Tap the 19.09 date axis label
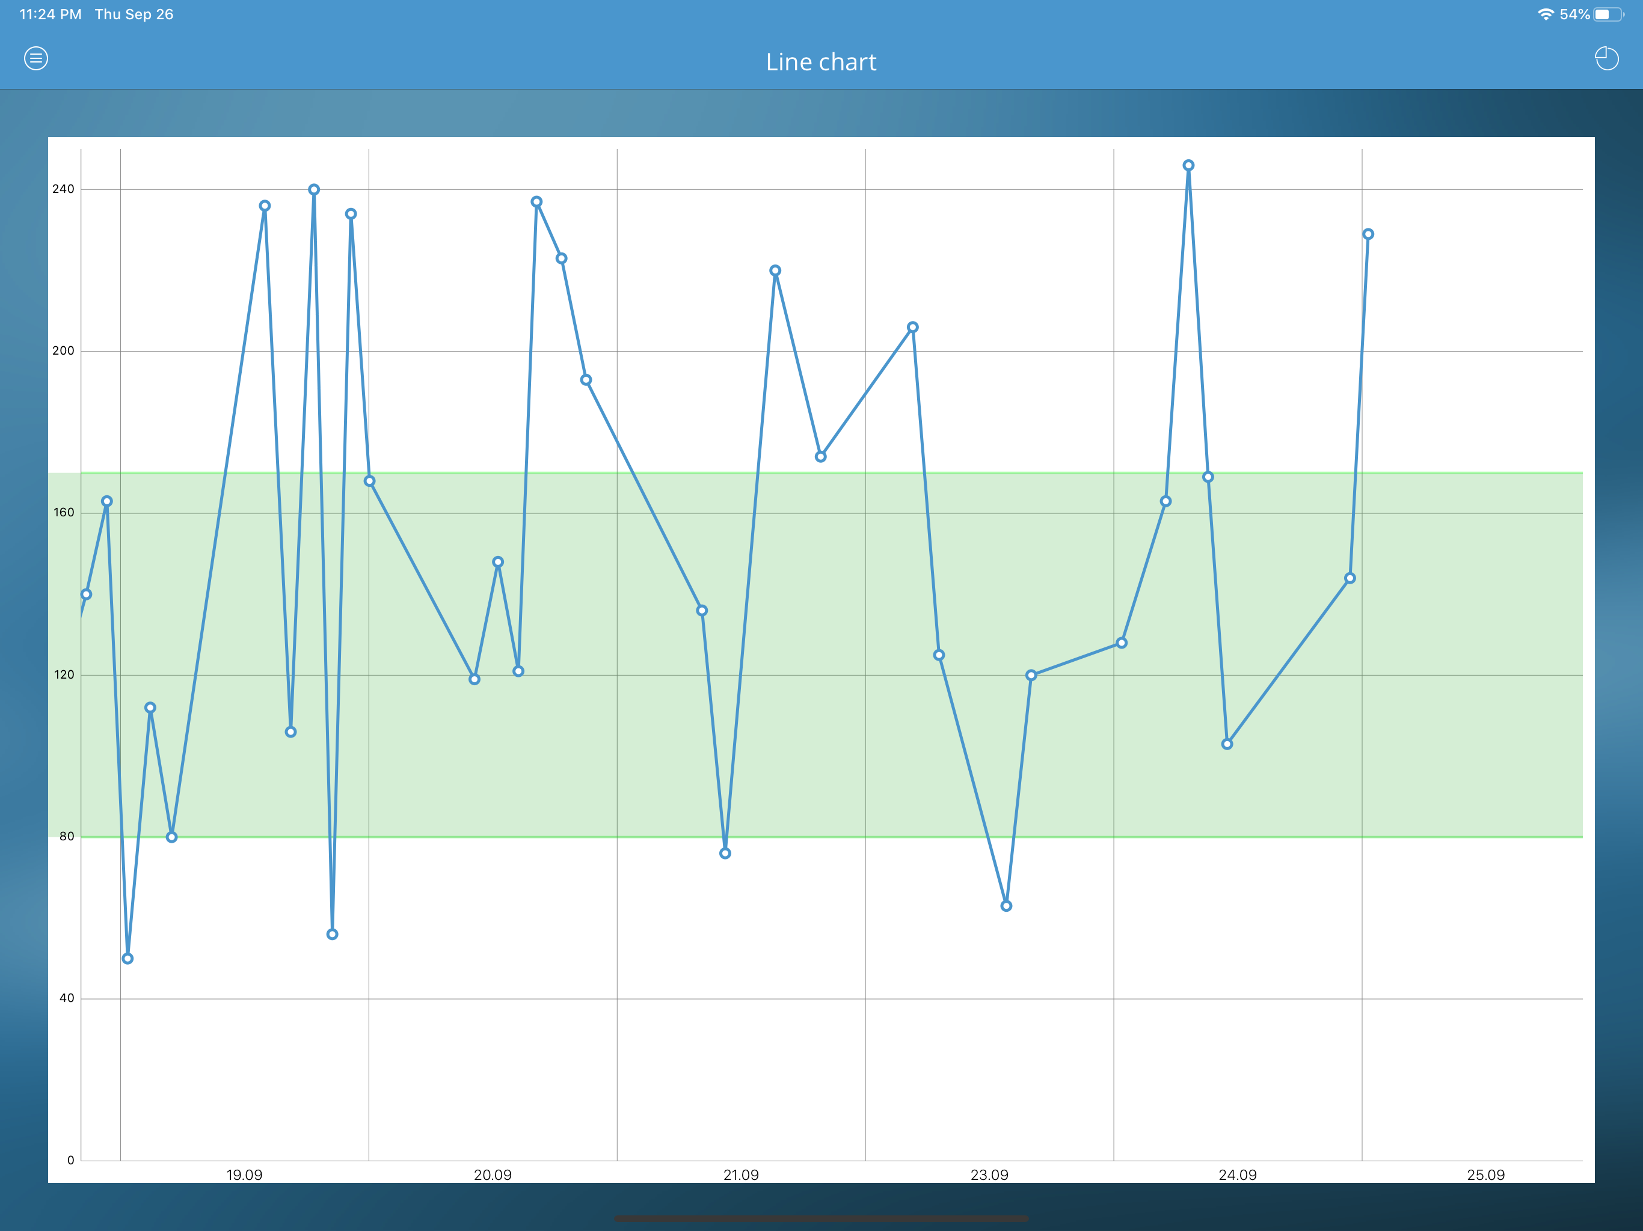1643x1231 pixels. (244, 1174)
